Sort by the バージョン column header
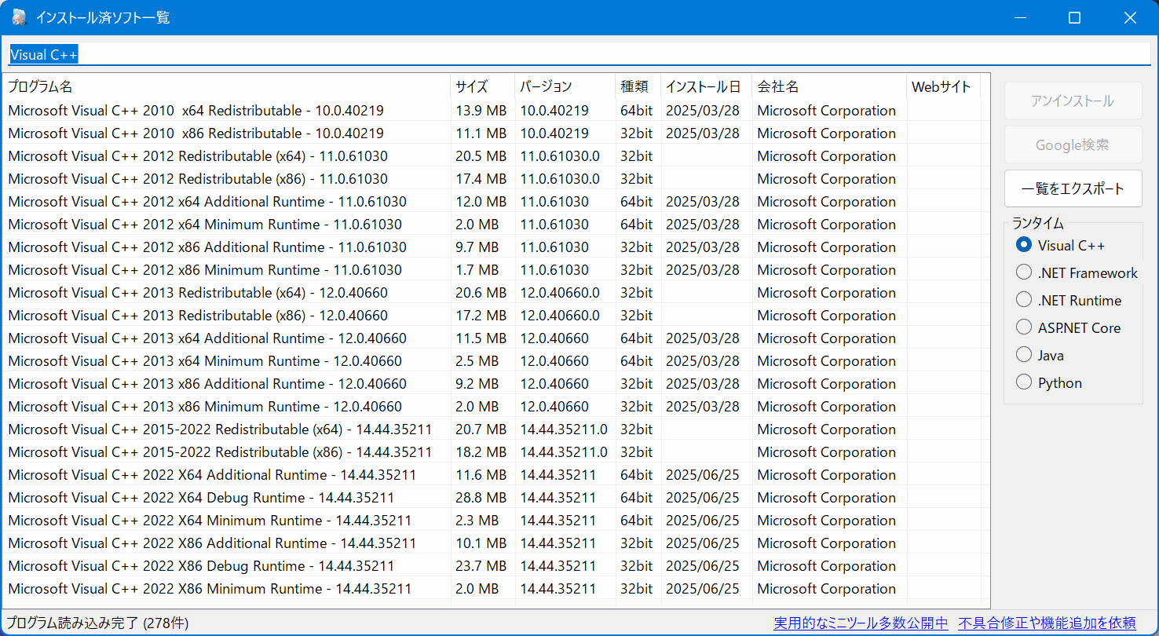Viewport: 1159px width, 636px height. coord(564,86)
